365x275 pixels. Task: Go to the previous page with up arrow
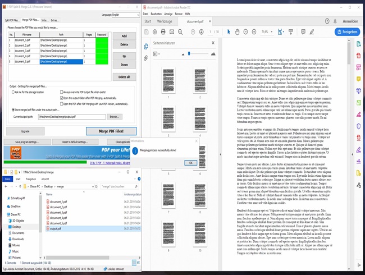[x=193, y=32]
